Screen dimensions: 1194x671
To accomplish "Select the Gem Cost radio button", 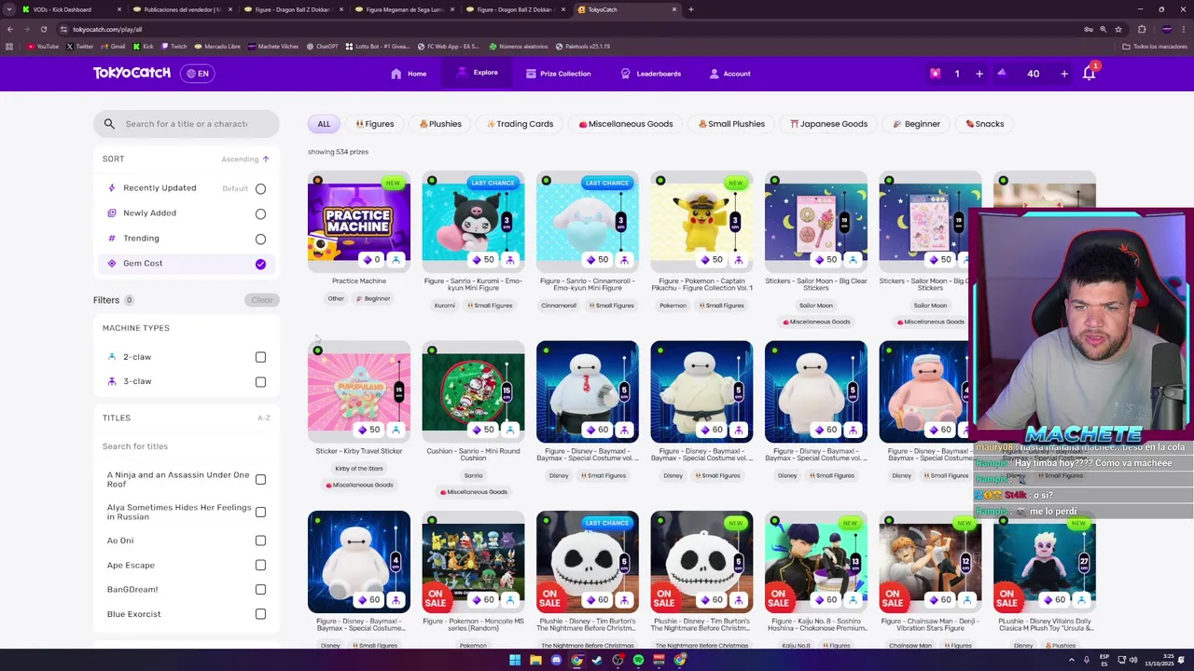I will tap(260, 265).
